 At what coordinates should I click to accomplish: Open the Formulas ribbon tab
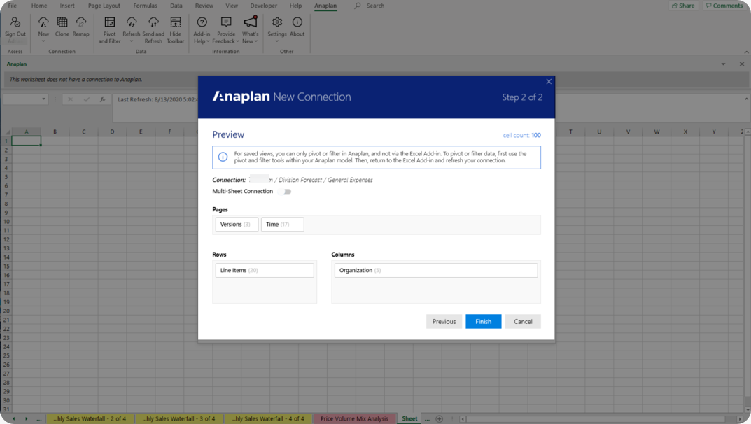coord(145,6)
